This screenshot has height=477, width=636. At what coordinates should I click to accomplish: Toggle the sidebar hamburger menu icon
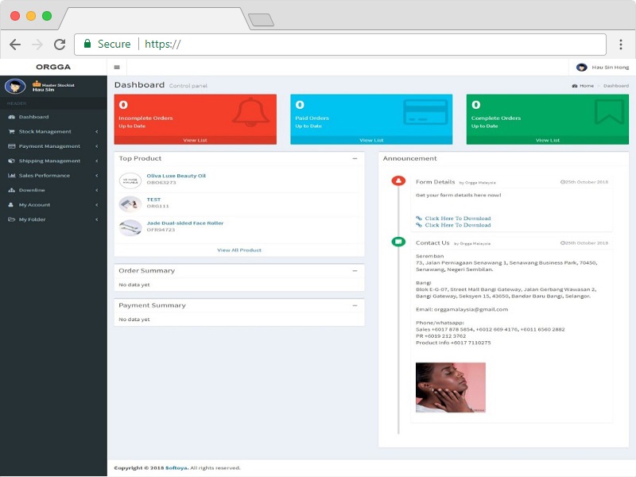click(x=117, y=68)
